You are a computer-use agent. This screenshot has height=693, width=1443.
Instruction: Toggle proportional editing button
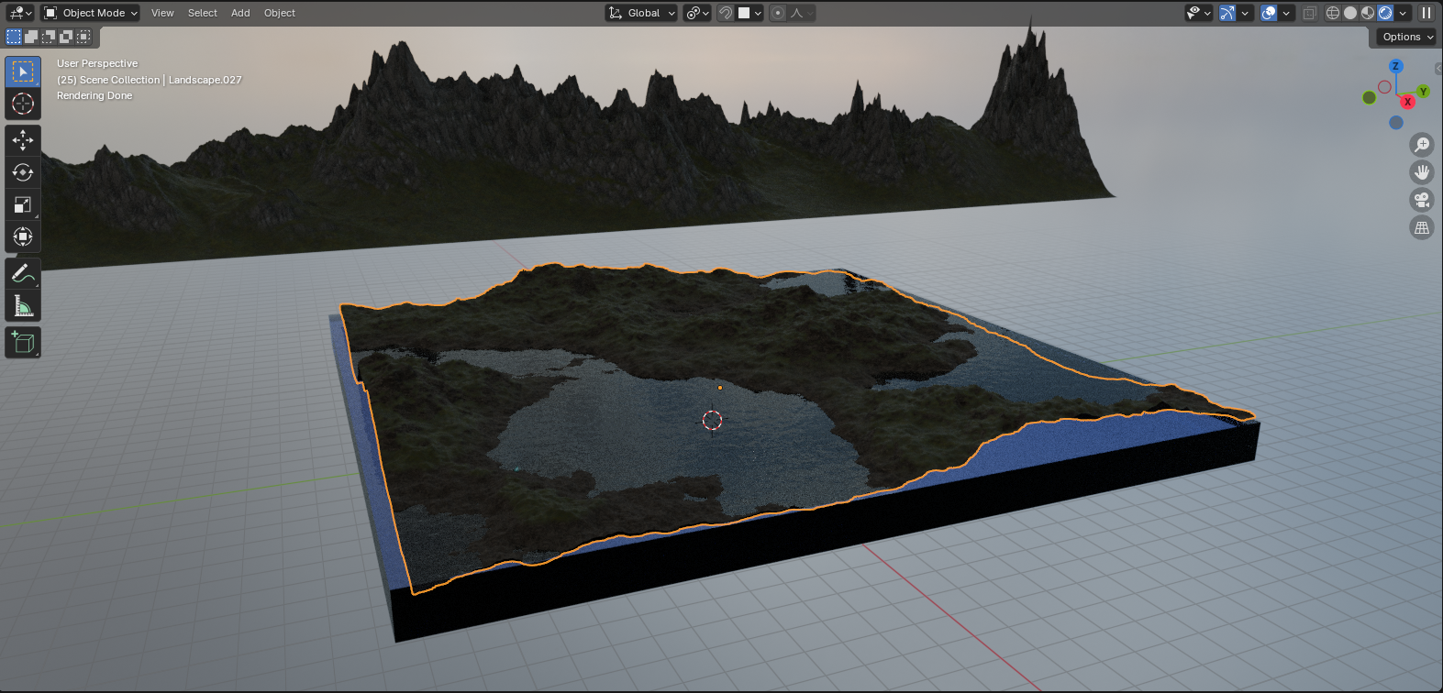tap(778, 13)
